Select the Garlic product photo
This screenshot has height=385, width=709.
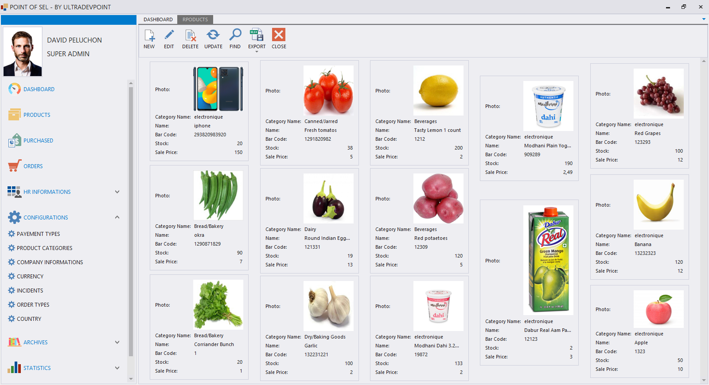[328, 306]
